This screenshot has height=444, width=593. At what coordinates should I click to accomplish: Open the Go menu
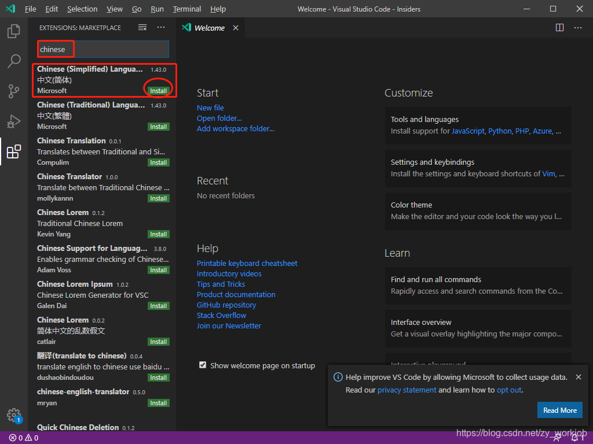tap(137, 9)
